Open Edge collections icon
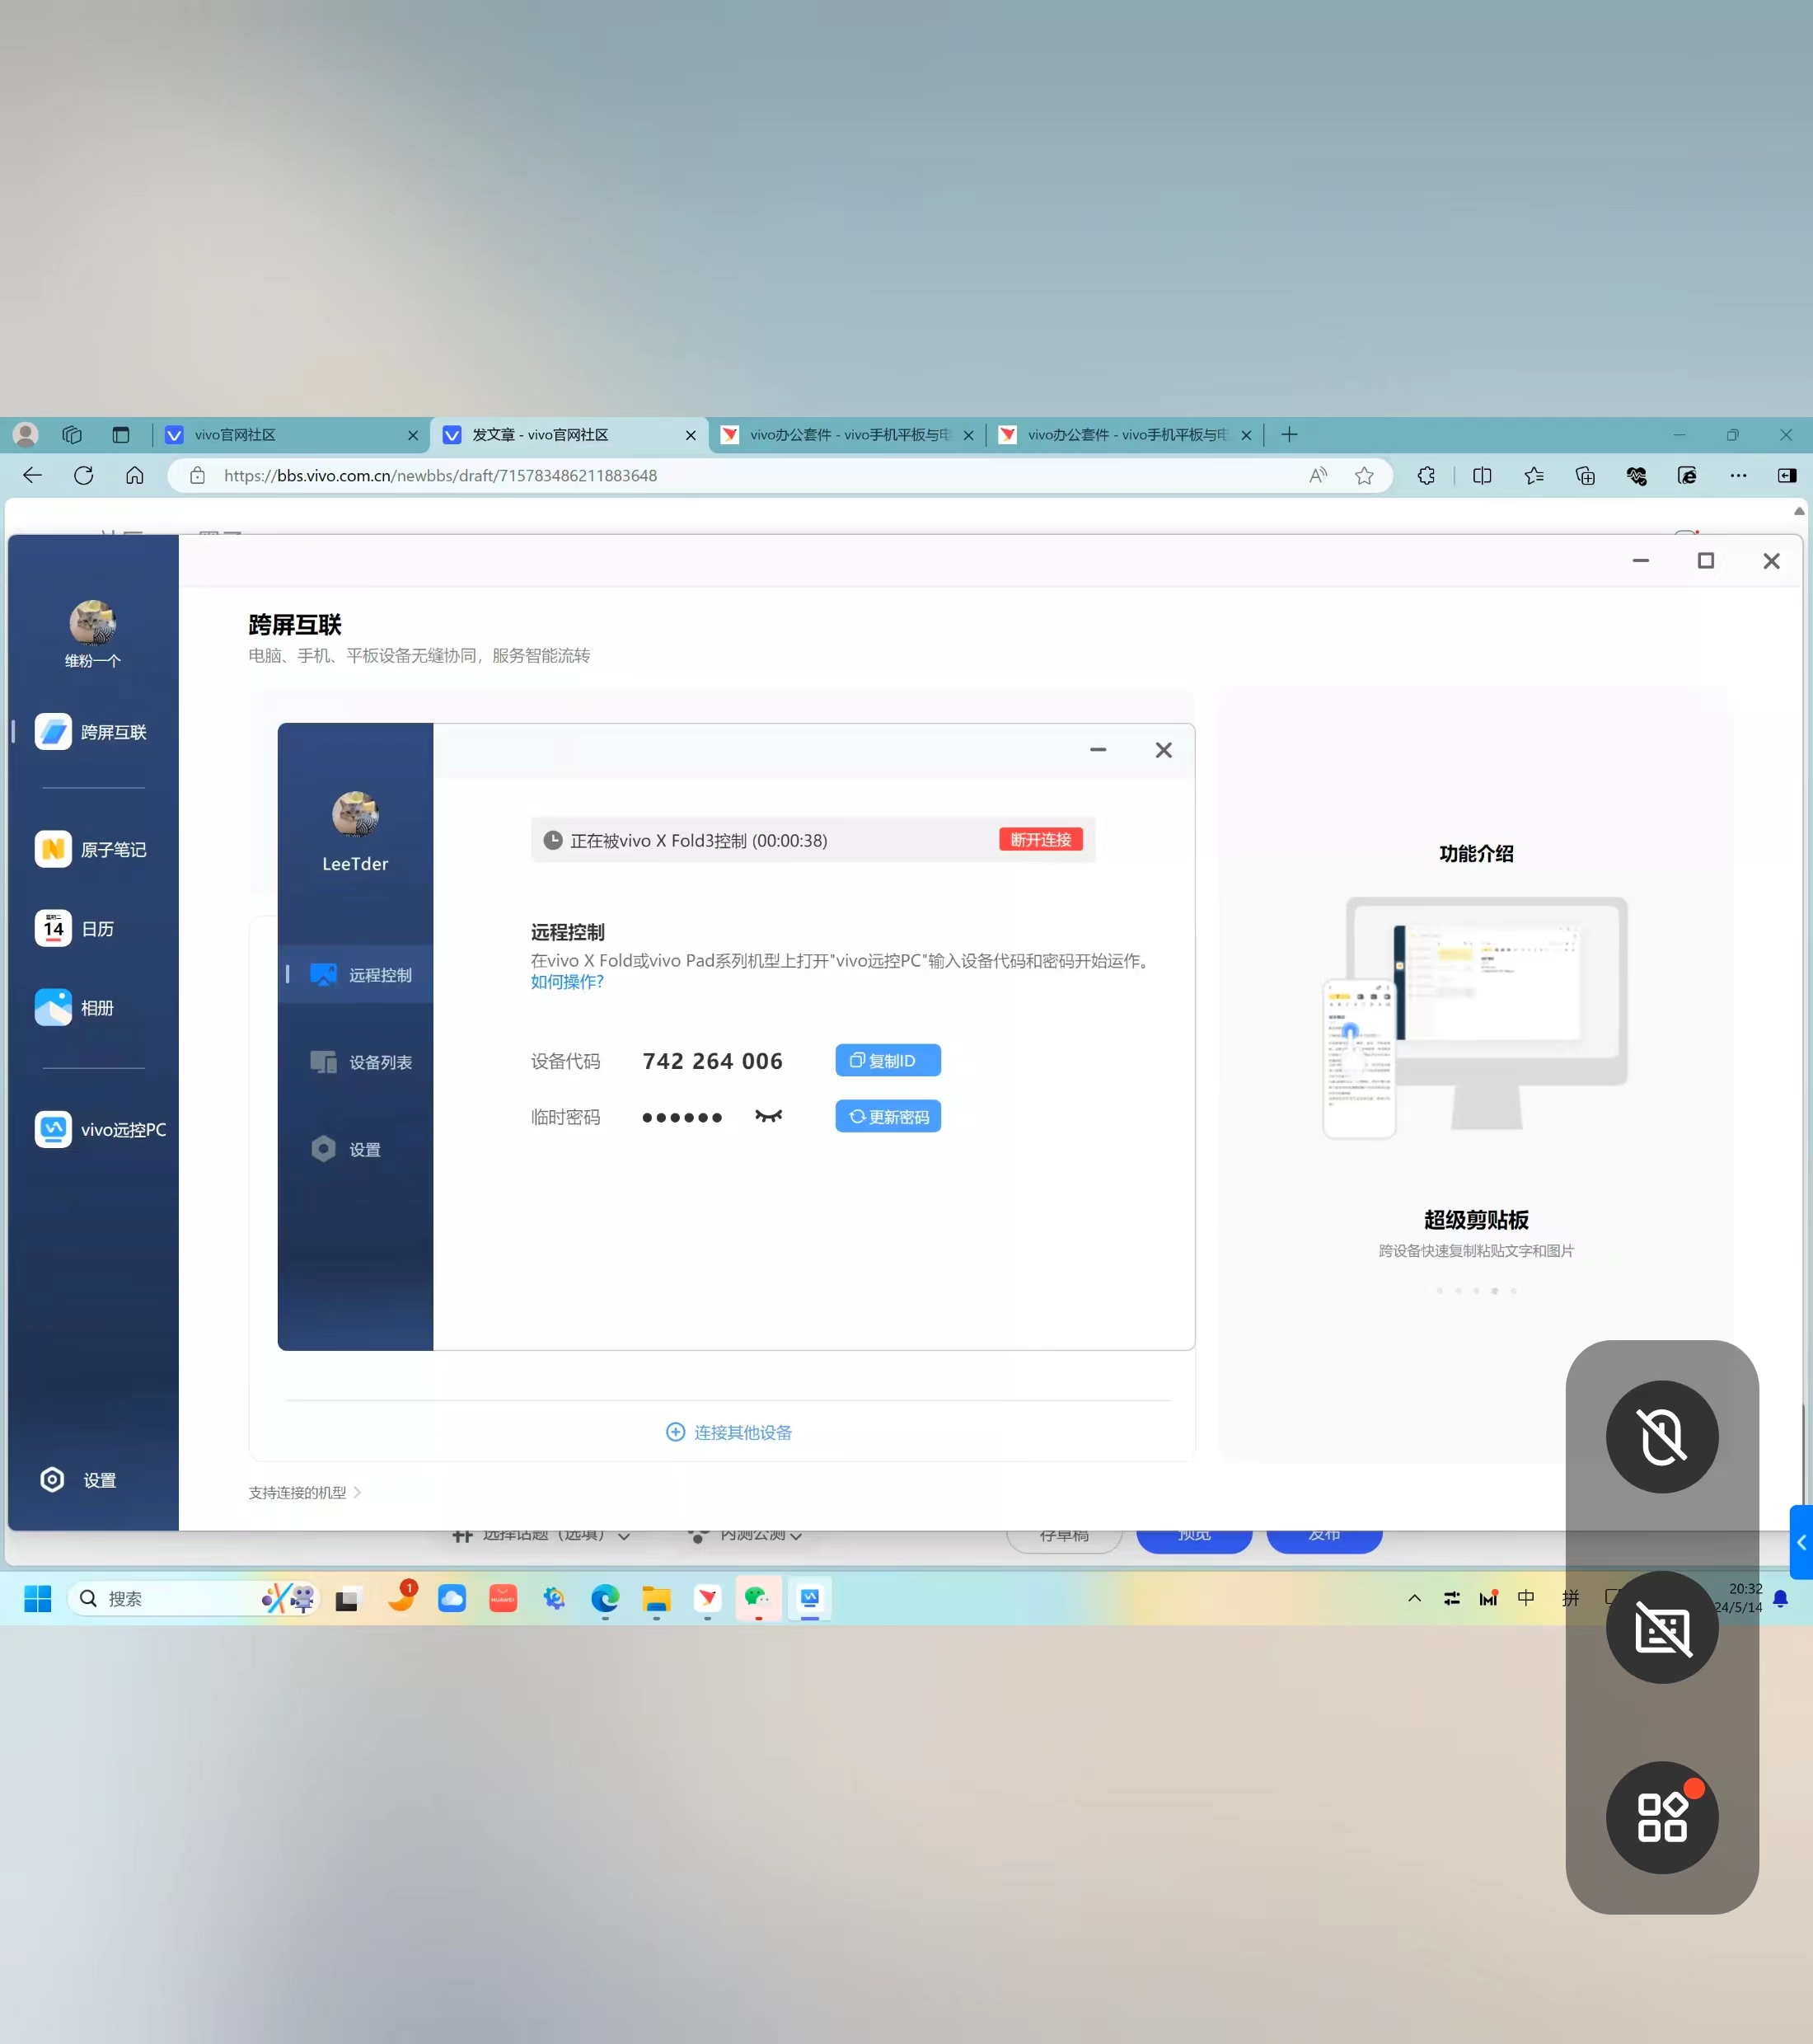Screen dimensions: 1813x2044 [x=1585, y=475]
